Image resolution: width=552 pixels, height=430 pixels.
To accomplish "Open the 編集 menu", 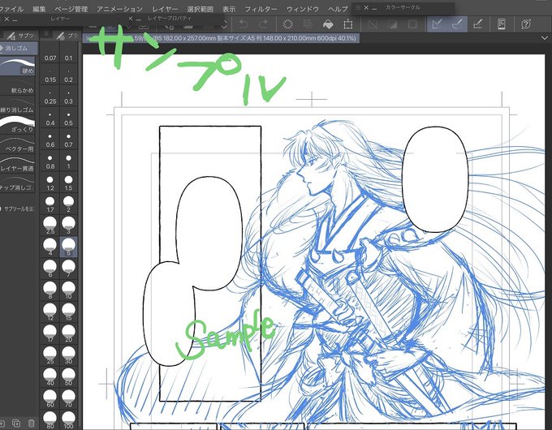I will pos(39,9).
